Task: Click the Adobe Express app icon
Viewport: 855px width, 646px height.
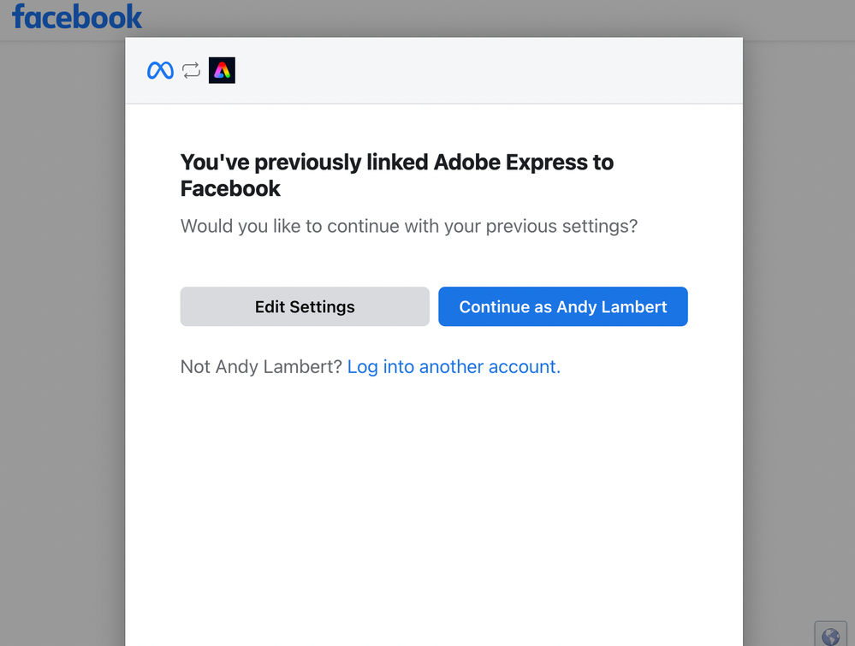Action: coord(222,70)
